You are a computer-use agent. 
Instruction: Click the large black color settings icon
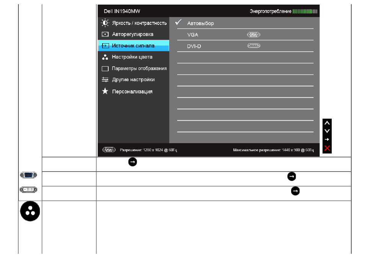[30, 211]
